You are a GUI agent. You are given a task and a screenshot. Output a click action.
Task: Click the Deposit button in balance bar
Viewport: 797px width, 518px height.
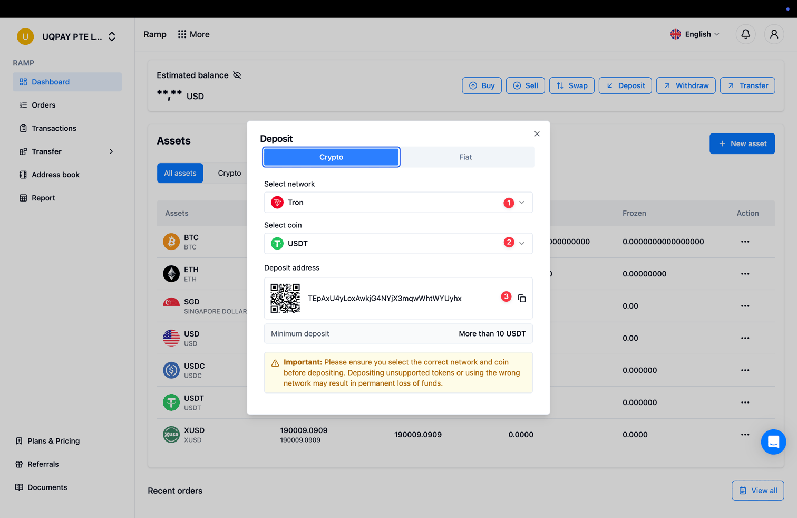coord(625,85)
